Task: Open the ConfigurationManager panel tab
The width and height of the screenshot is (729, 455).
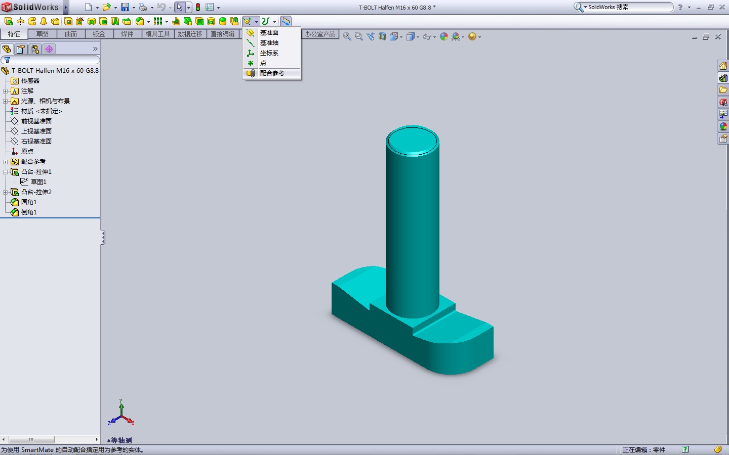Action: point(35,49)
